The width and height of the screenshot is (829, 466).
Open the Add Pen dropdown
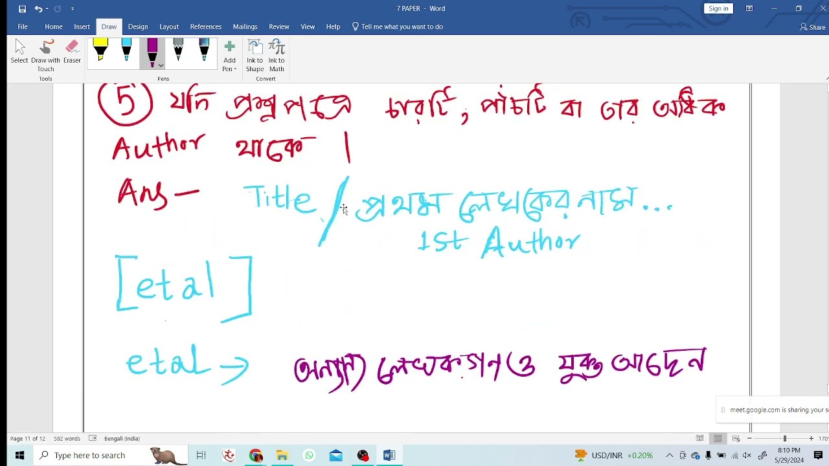point(229,56)
